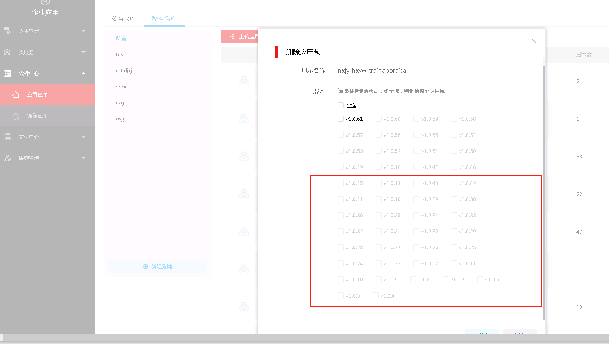Switch to the 私有仓库 tab
Image resolution: width=609 pixels, height=344 pixels.
164,19
